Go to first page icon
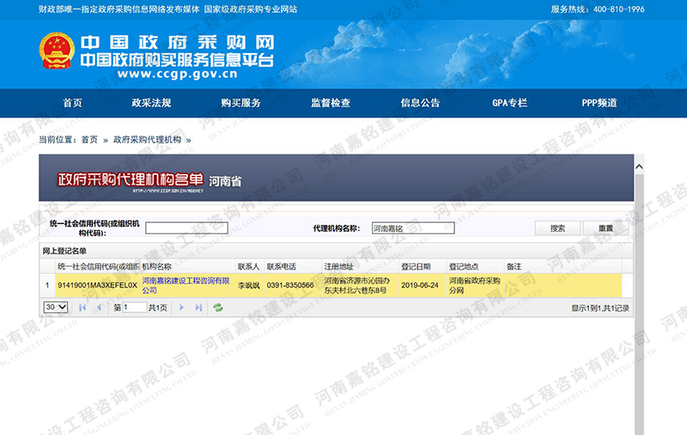 (82, 308)
